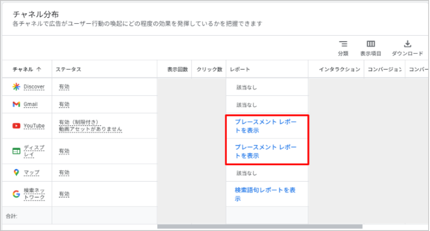Screen dimensions: 430x231
Task: Open the 分類 segment icon
Action: [343, 44]
